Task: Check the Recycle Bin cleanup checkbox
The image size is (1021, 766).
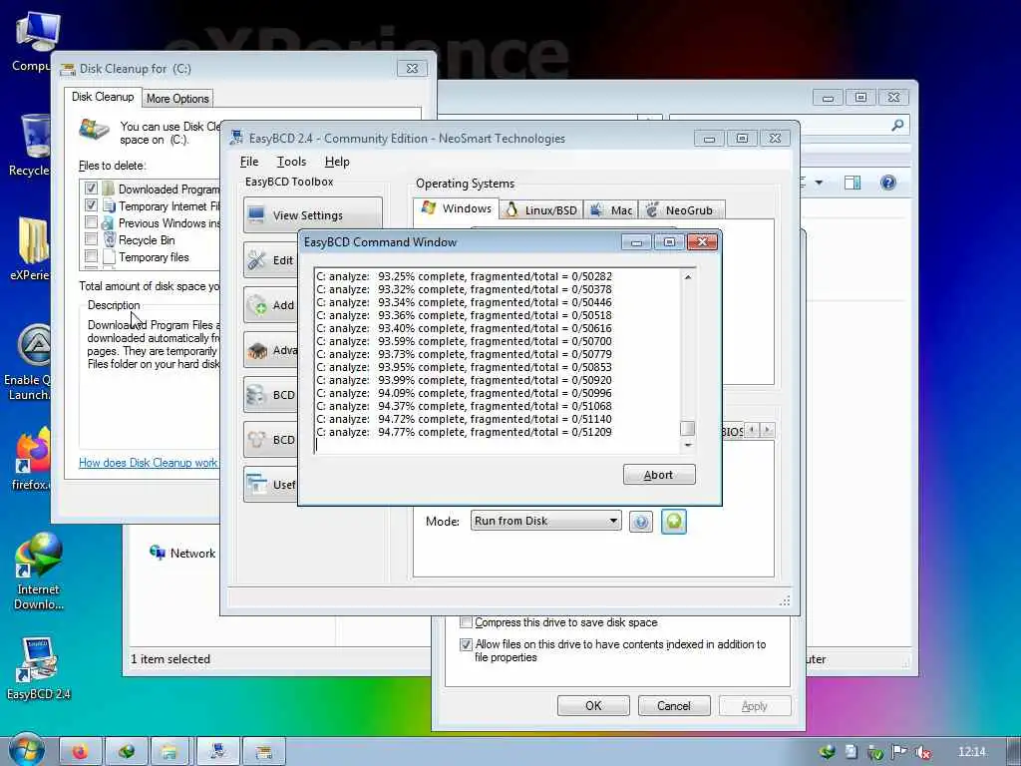Action: click(91, 239)
